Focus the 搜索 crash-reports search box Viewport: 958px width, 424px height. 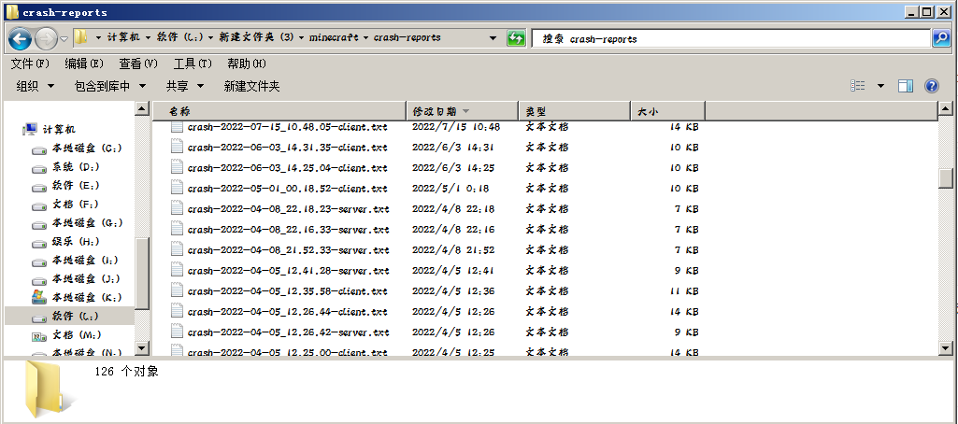tap(732, 38)
